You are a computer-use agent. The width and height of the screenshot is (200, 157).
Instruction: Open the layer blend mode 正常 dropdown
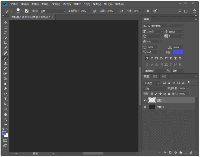point(154,89)
